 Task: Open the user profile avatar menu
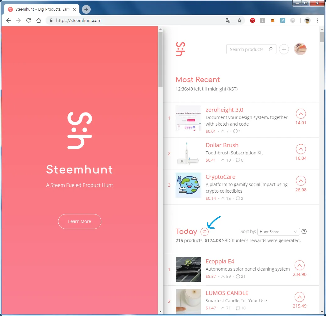pyautogui.click(x=300, y=49)
